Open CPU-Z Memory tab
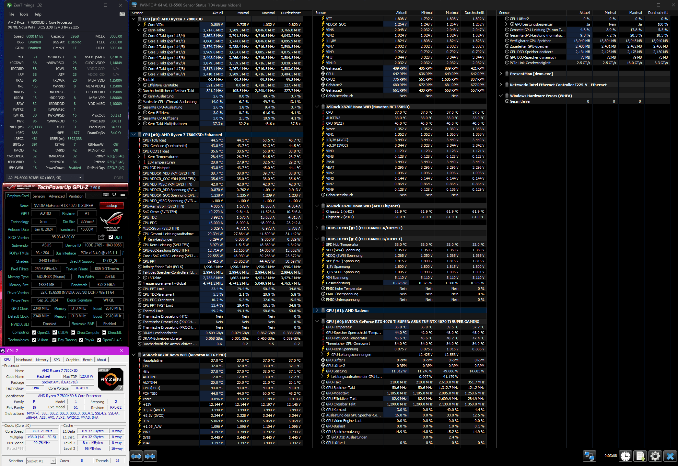 click(x=42, y=360)
